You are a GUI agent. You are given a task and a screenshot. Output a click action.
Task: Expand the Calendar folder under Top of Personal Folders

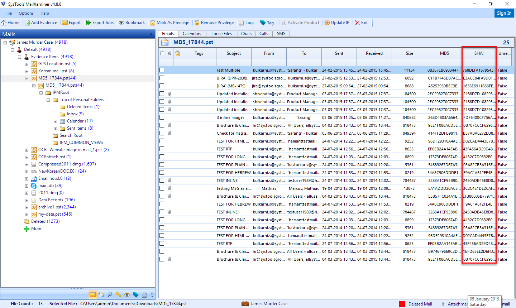55,121
